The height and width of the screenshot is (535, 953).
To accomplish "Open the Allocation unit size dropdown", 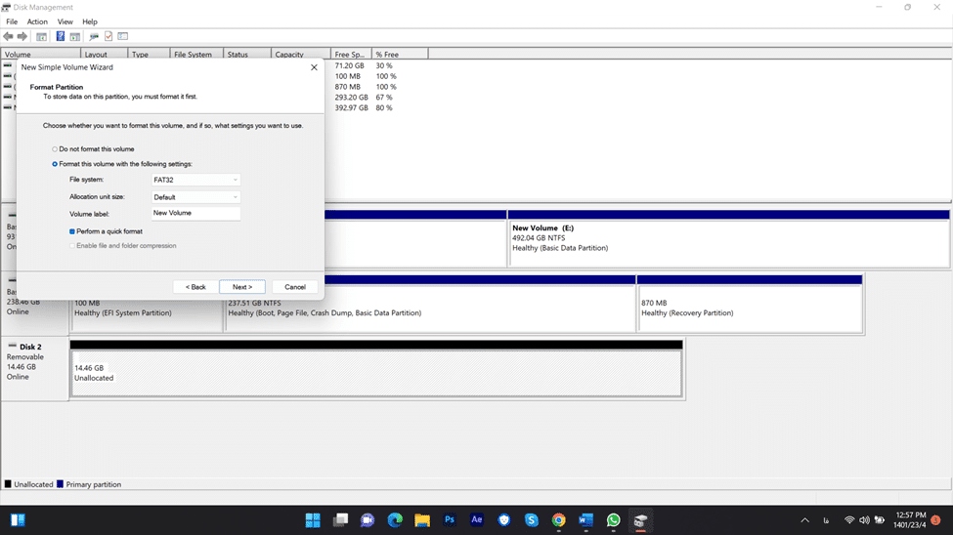I will click(195, 197).
